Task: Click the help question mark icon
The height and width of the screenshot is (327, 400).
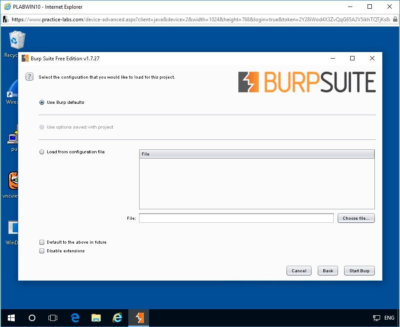Action: (29, 76)
